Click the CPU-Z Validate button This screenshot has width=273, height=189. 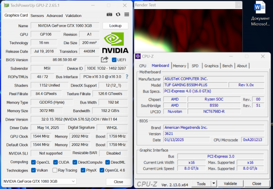coord(231,183)
